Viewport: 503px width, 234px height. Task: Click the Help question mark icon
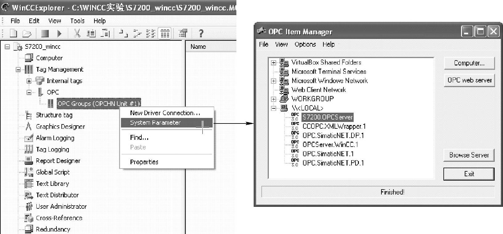201,33
